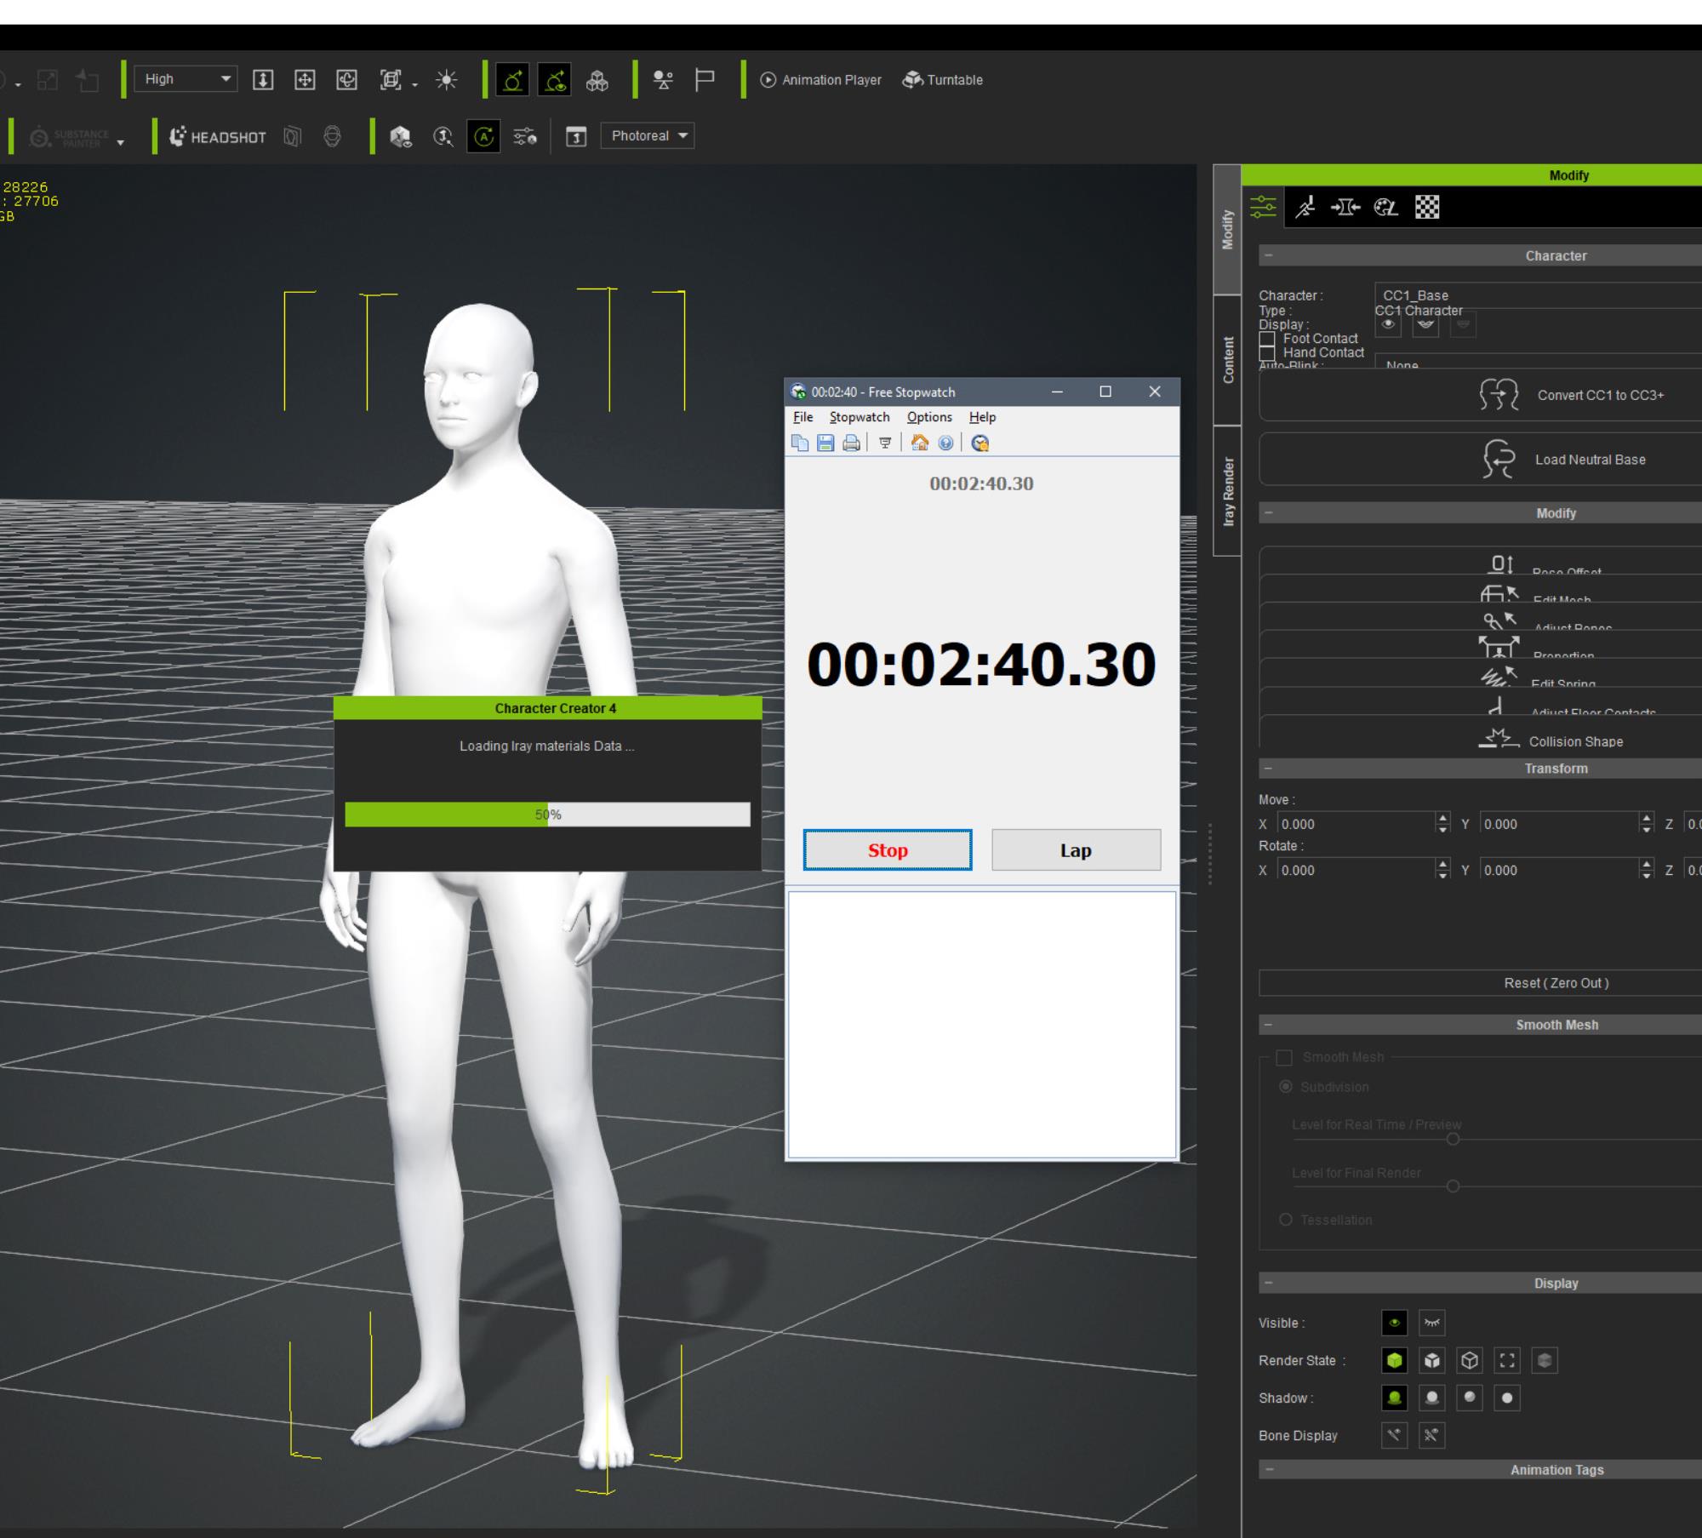1702x1538 pixels.
Task: Toggle the sun light icon in toolbar
Action: pos(446,80)
